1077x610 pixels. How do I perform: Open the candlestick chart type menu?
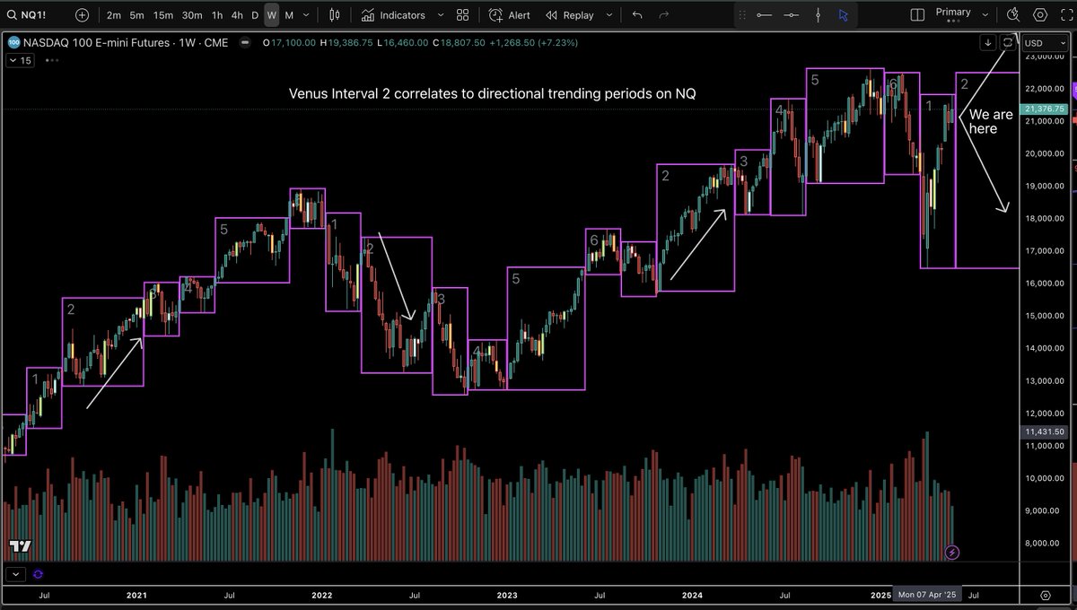(x=335, y=15)
